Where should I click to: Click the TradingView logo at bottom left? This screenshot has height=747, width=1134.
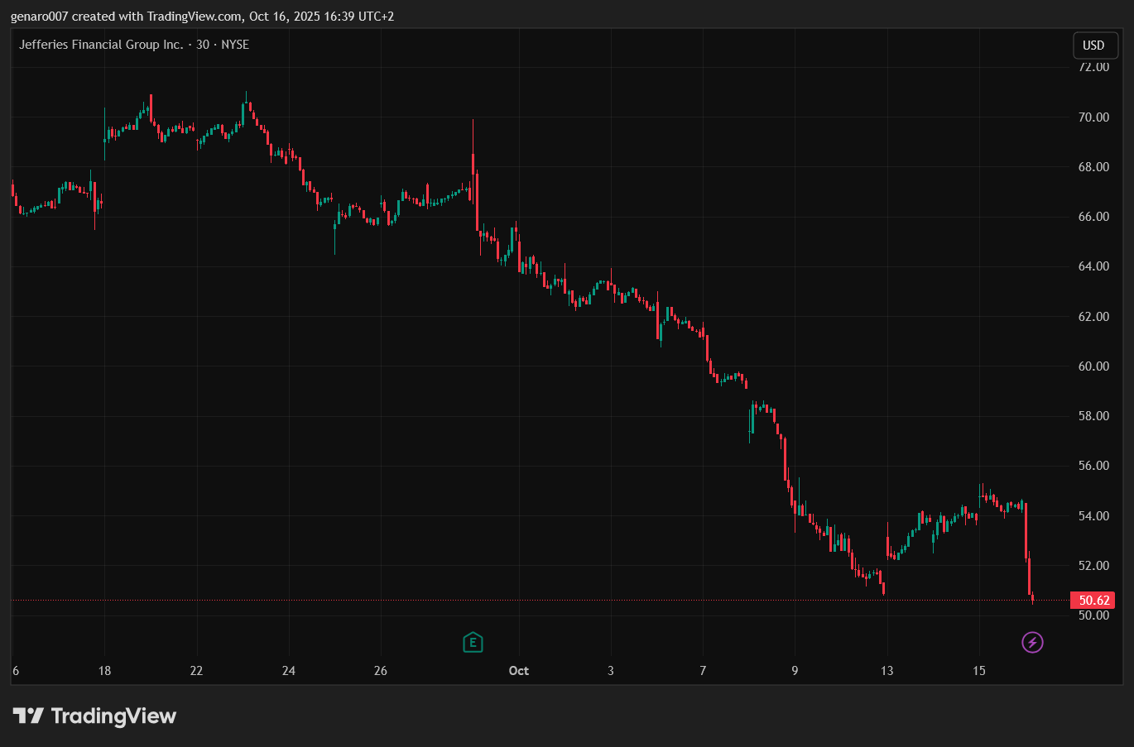coord(94,716)
